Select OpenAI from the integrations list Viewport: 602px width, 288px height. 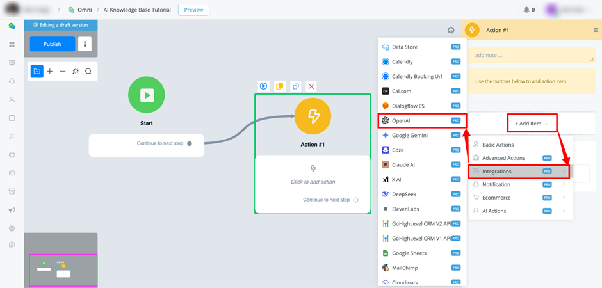422,120
